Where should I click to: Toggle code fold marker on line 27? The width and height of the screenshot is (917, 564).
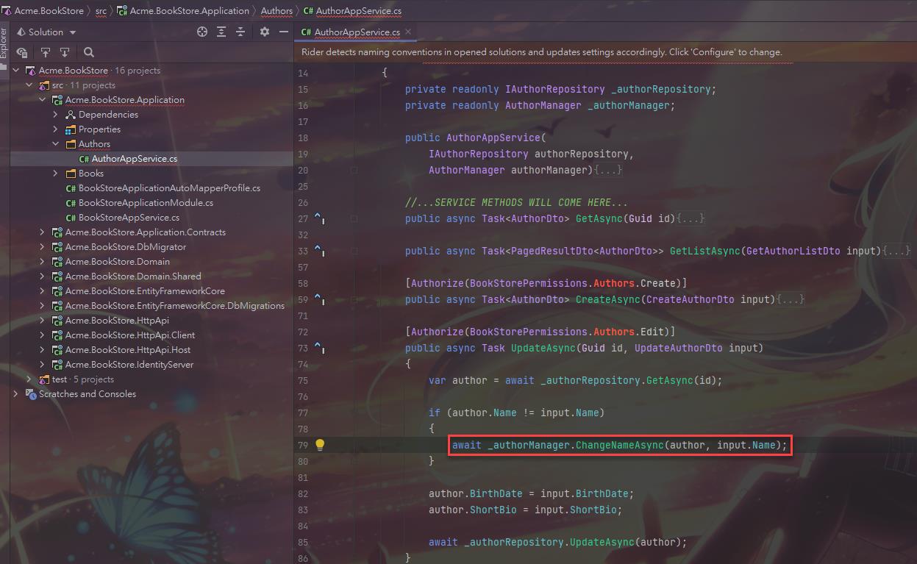pos(354,218)
